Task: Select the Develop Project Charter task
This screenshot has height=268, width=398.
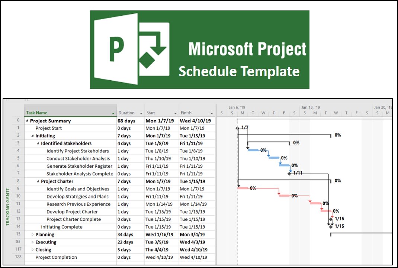Action: (x=72, y=212)
